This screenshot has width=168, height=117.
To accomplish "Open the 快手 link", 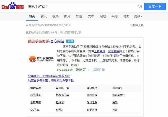I will [115, 102].
